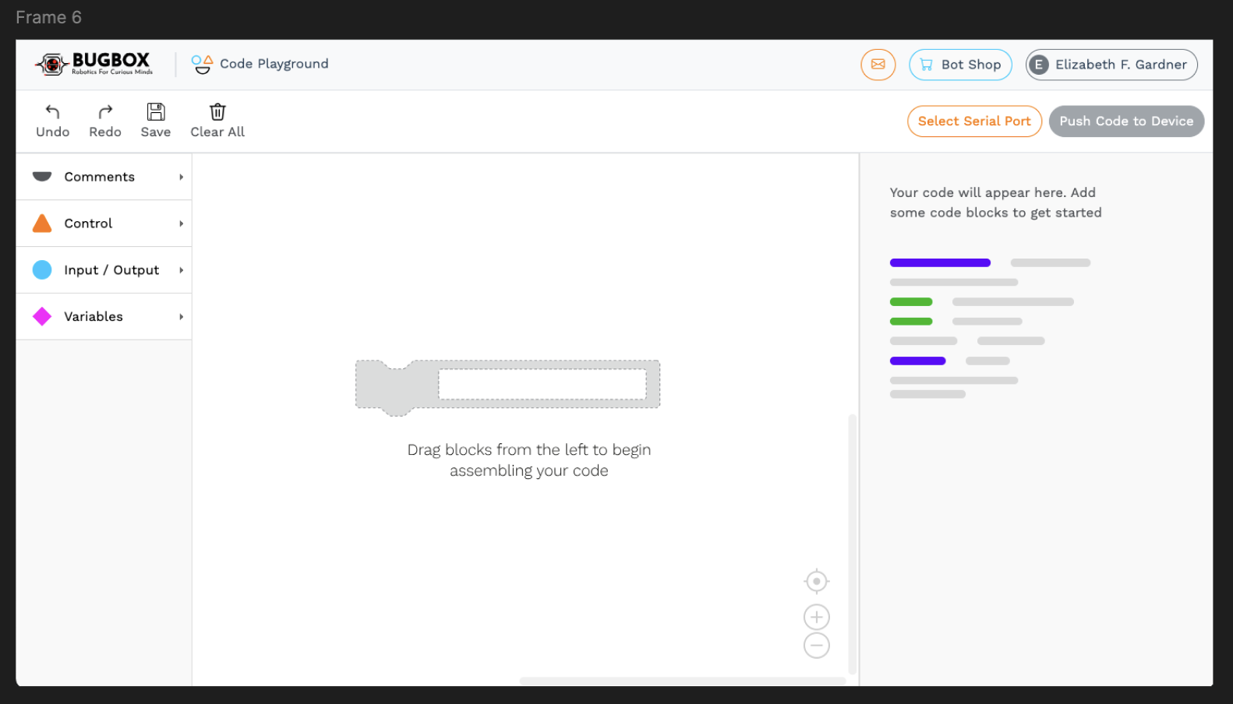Open the Input / Output blocks menu

click(104, 270)
